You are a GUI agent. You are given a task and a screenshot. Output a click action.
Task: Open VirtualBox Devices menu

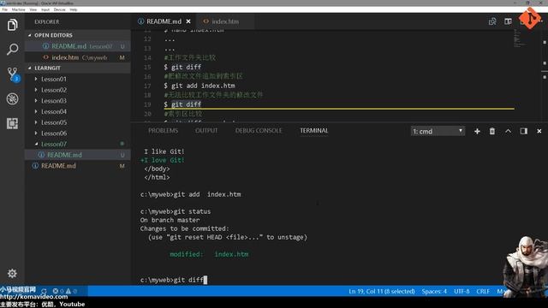[x=59, y=9]
